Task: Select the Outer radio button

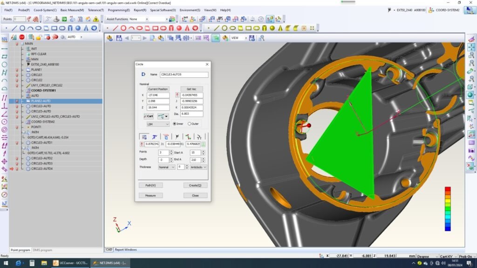Action: pyautogui.click(x=190, y=124)
